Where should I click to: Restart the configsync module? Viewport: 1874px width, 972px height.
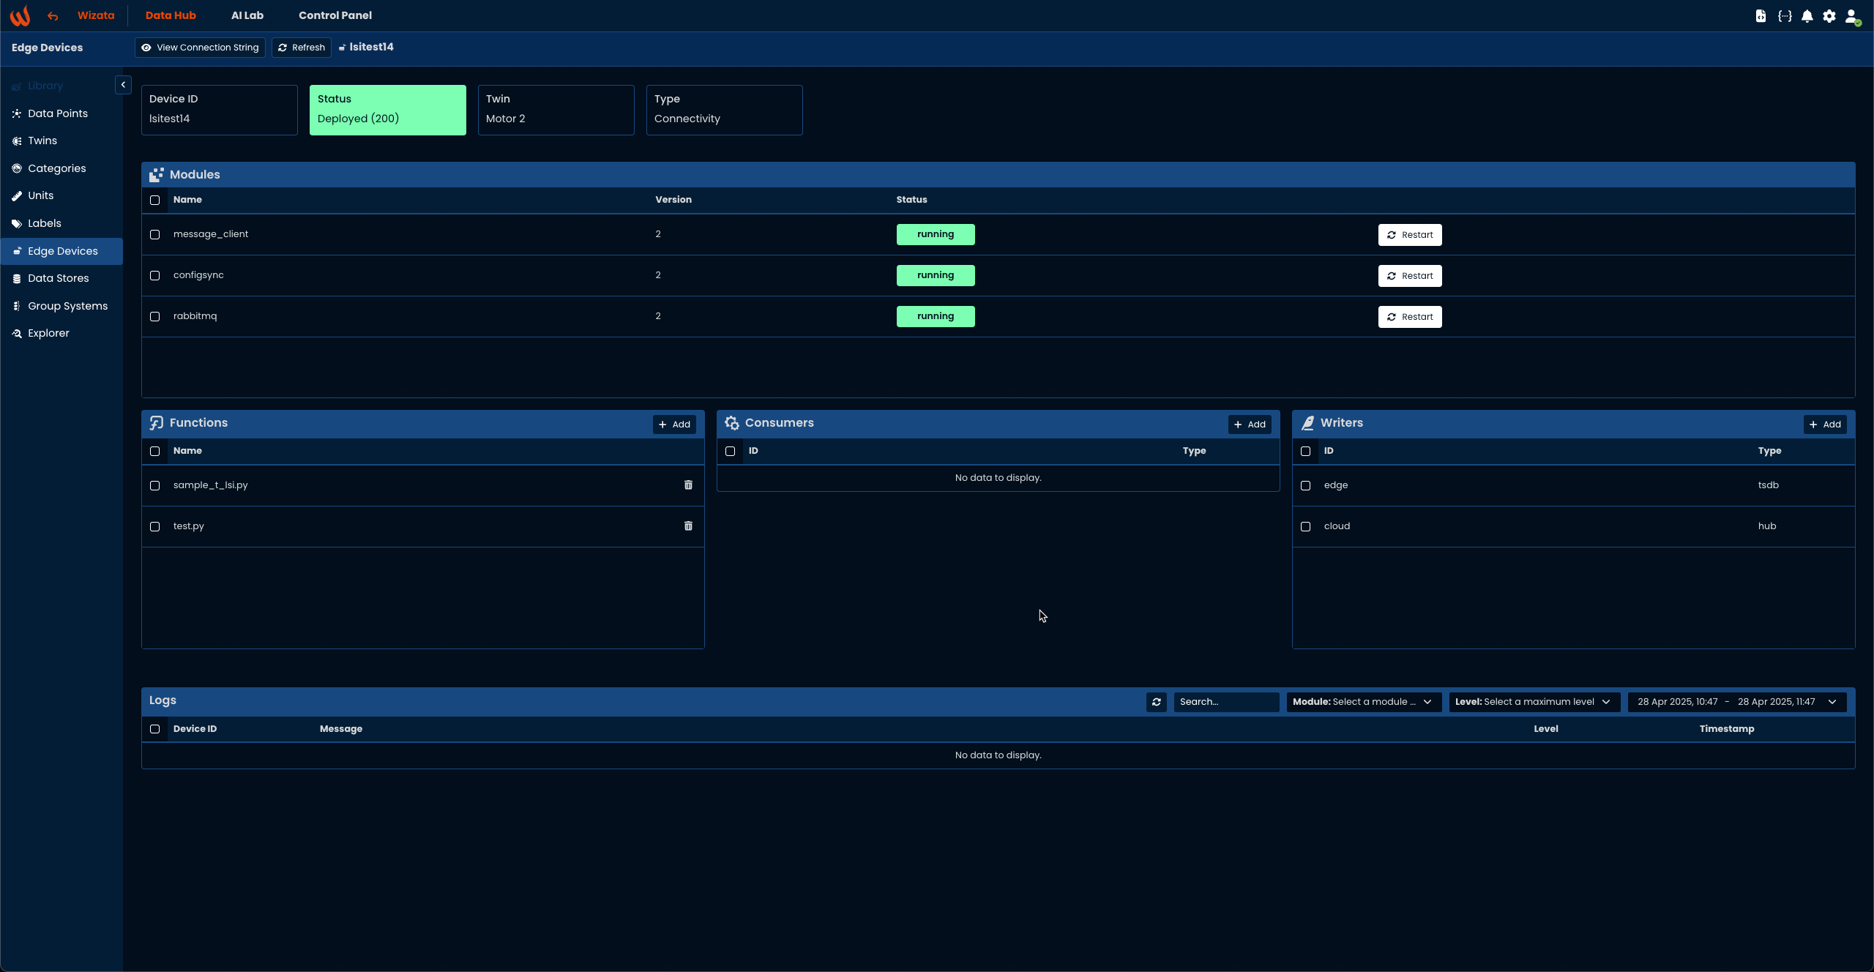(x=1410, y=276)
